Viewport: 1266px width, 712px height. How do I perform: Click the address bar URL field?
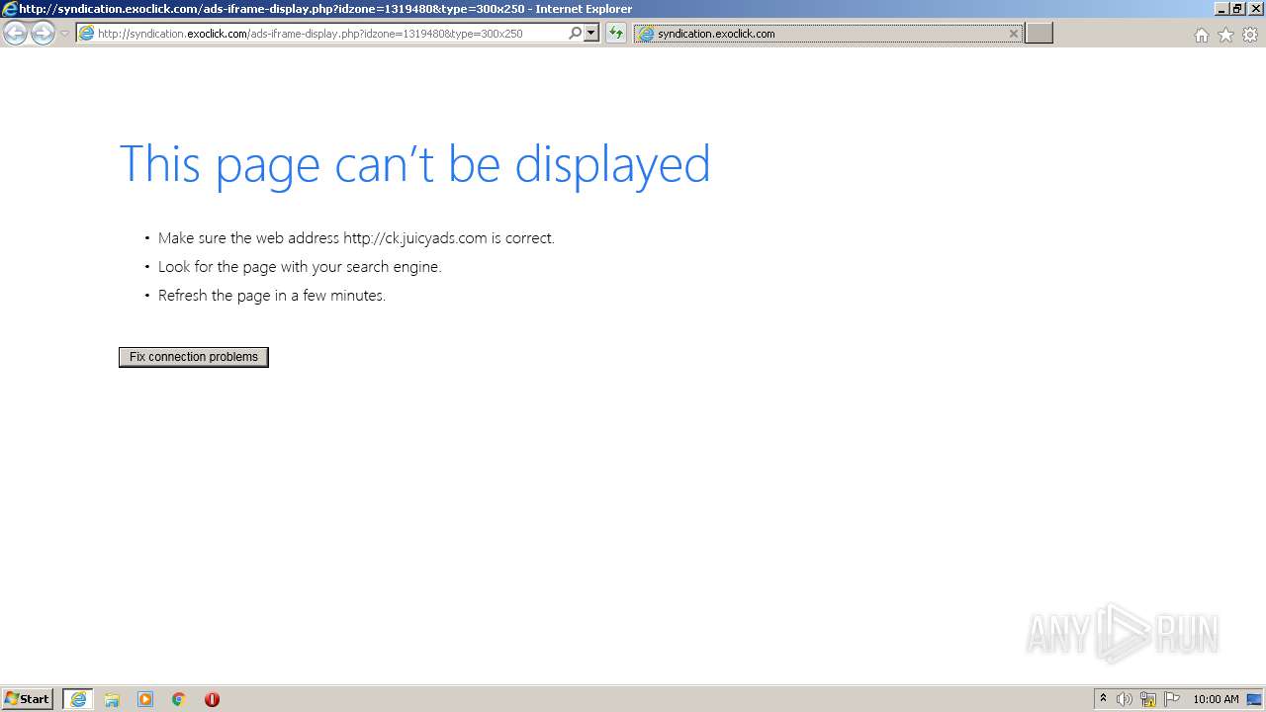[x=331, y=34]
